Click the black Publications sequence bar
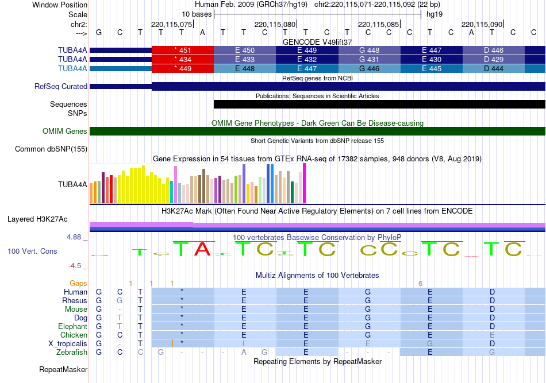This screenshot has height=383, width=546. [379, 104]
